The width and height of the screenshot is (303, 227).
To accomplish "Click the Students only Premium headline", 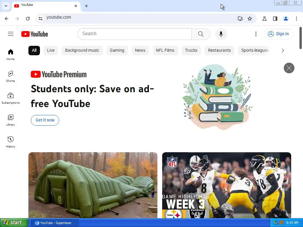I will (x=92, y=96).
